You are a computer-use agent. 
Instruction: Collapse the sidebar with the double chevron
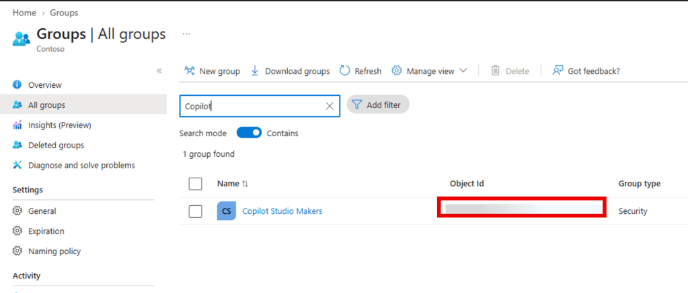click(159, 71)
